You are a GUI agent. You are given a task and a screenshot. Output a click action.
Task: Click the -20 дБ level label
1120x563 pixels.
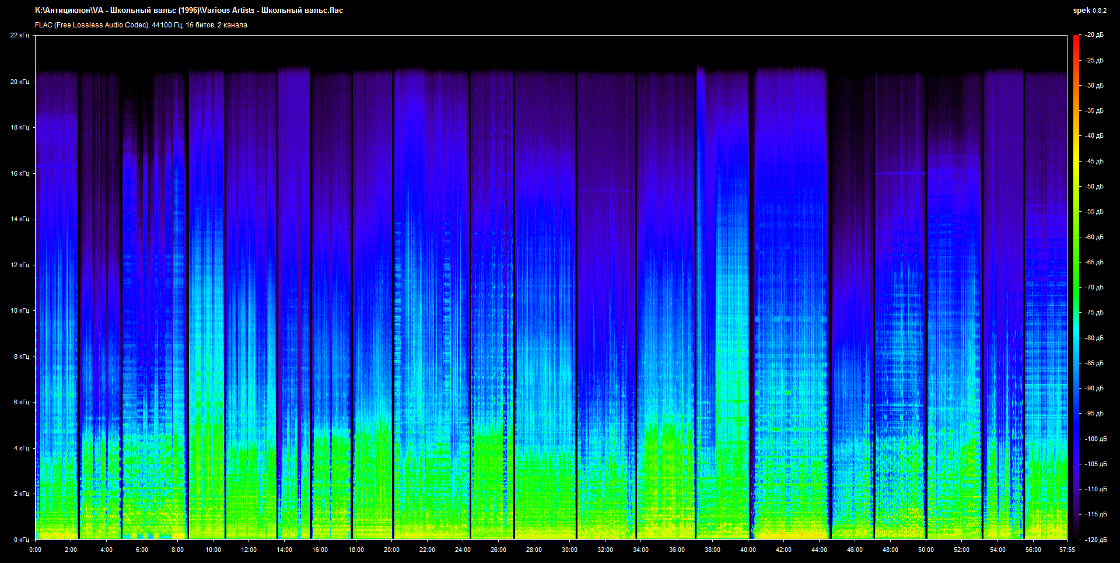tap(1094, 35)
